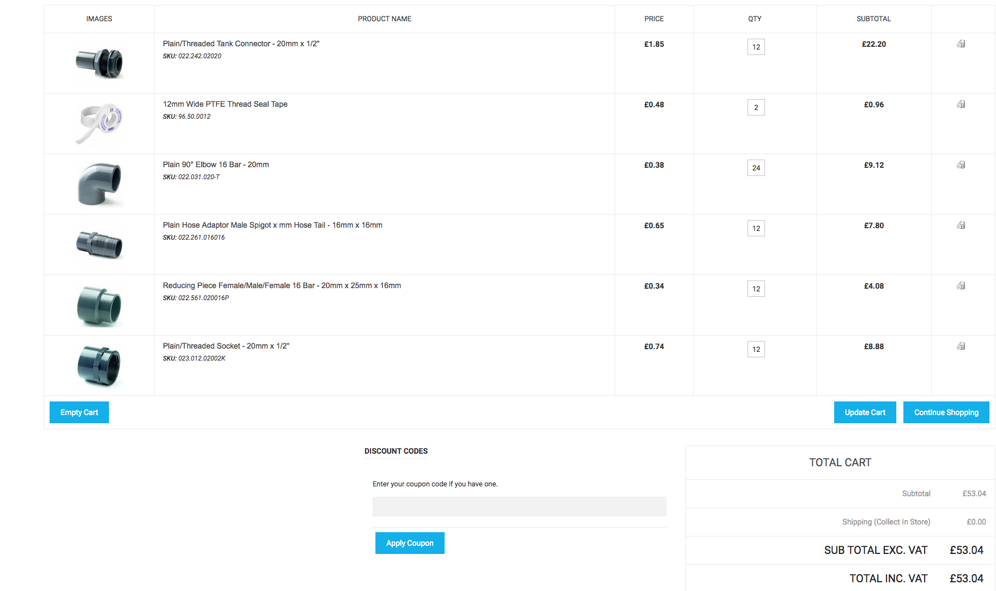Delete the PTFE Thread Seal Tape item

(x=961, y=105)
